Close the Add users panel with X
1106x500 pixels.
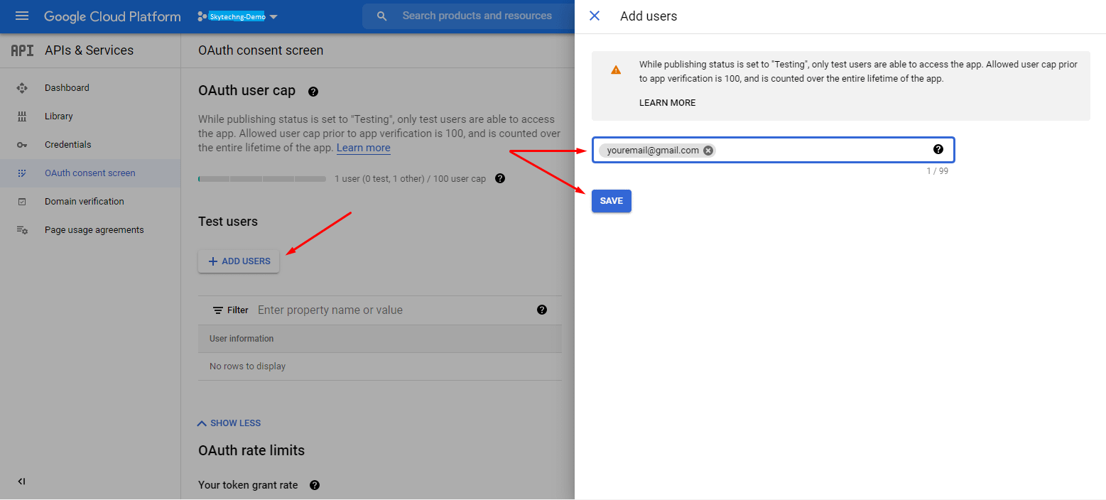[595, 16]
